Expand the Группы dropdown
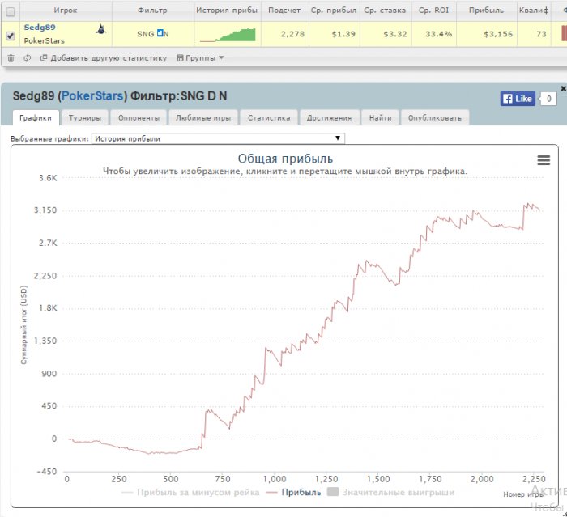This screenshot has width=567, height=517. click(200, 58)
